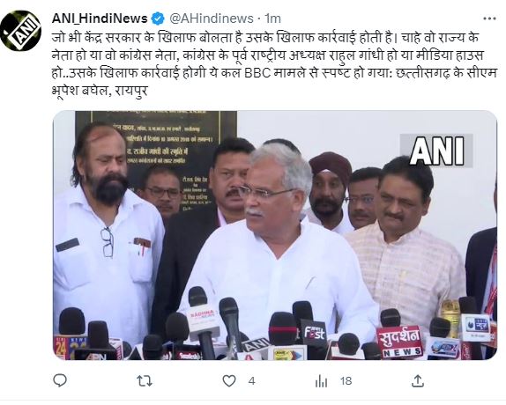This screenshot has height=405, width=506.
Task: Open the ANI_HindiNews display name
Action: tap(100, 18)
